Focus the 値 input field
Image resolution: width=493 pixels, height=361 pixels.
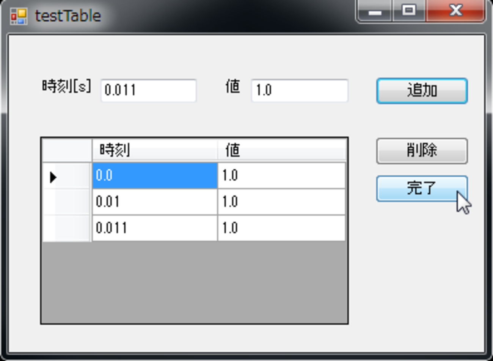[x=299, y=90]
